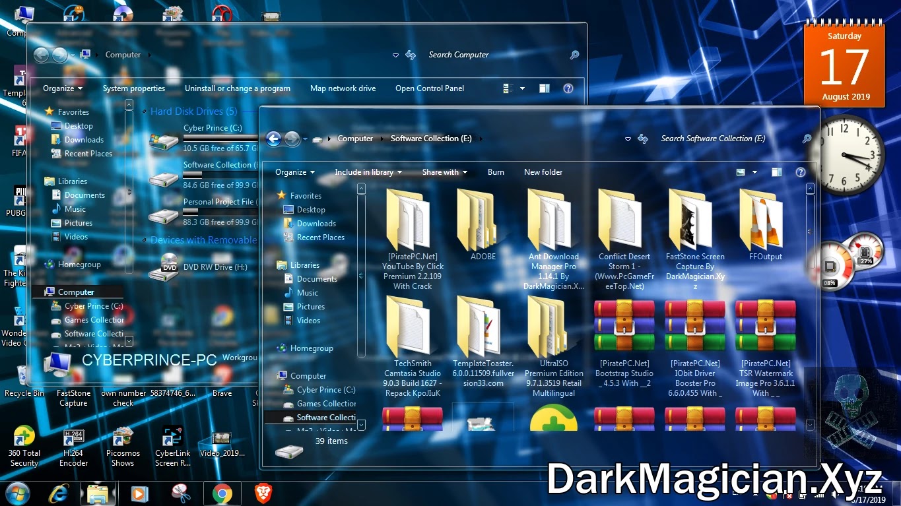Click Open Control Panel
Image resolution: width=901 pixels, height=506 pixels.
point(430,88)
